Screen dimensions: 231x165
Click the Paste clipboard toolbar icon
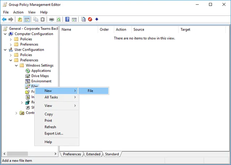pyautogui.click(x=43, y=19)
